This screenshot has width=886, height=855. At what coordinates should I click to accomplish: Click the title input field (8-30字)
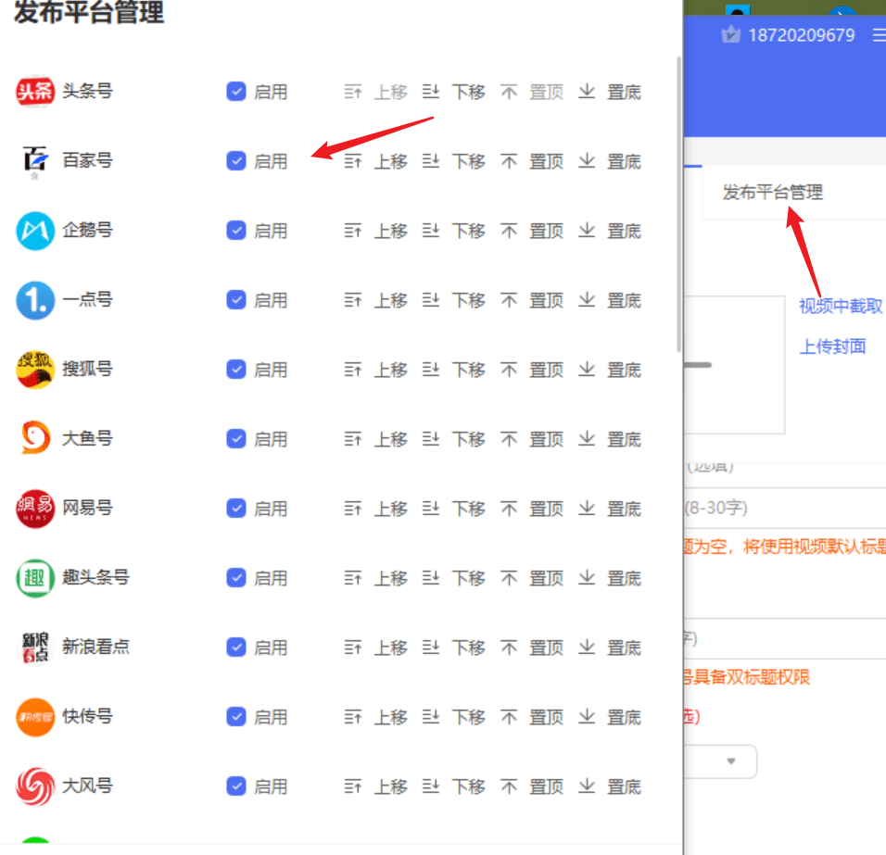pyautogui.click(x=784, y=508)
